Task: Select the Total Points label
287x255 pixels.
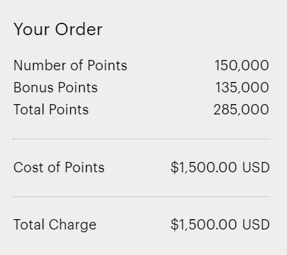Action: click(x=51, y=110)
